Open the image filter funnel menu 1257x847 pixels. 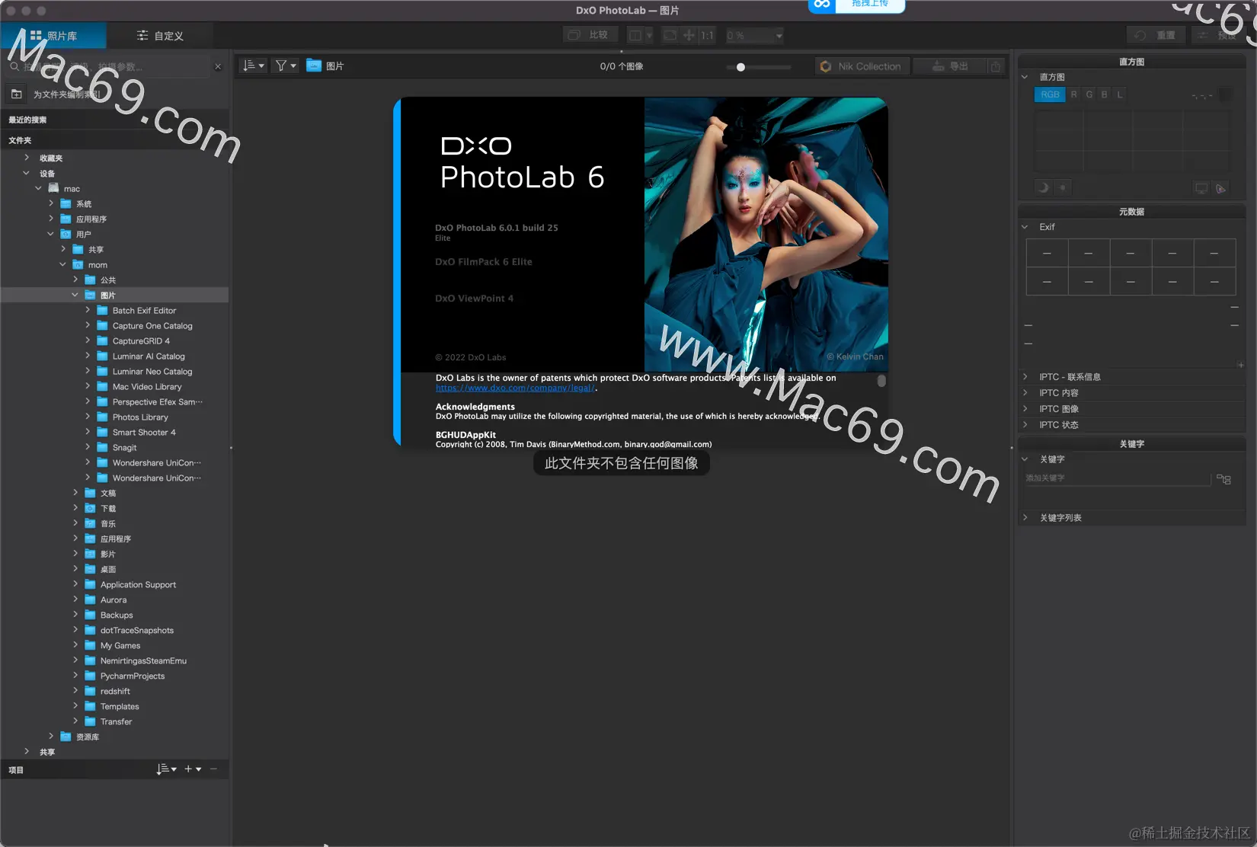[x=286, y=66]
